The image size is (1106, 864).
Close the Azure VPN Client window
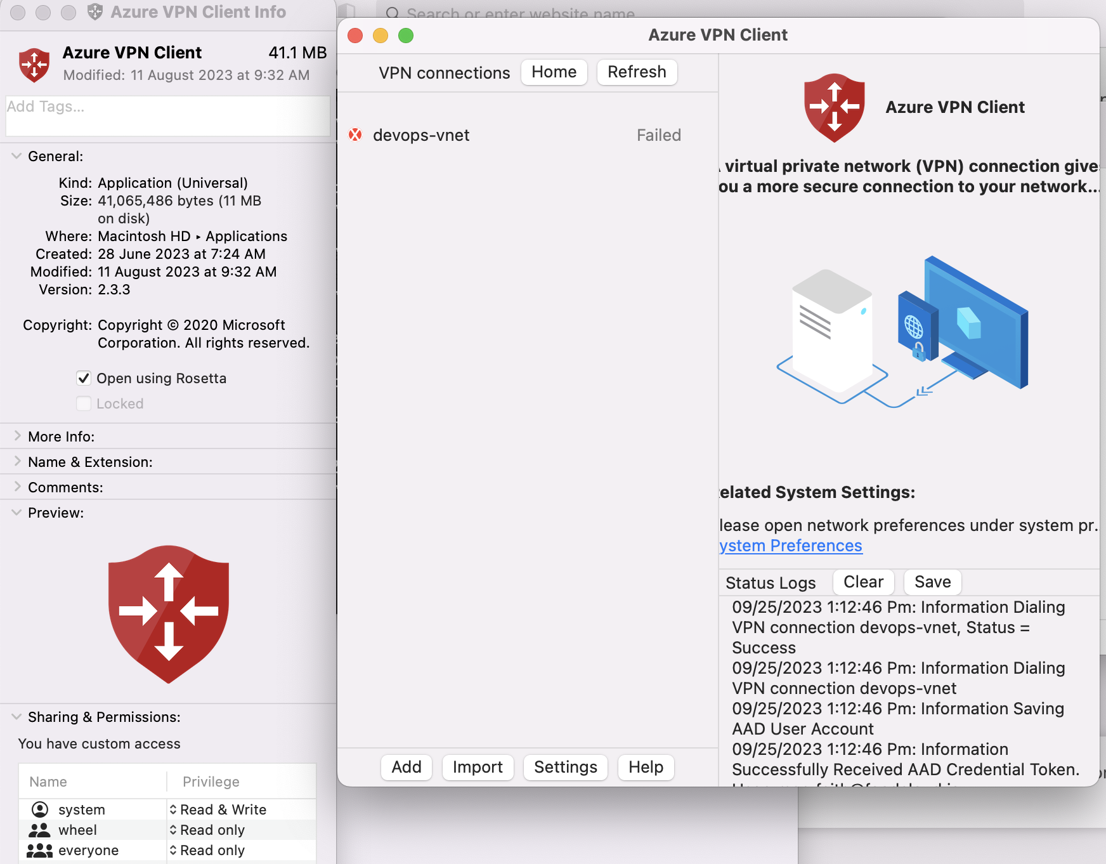355,36
